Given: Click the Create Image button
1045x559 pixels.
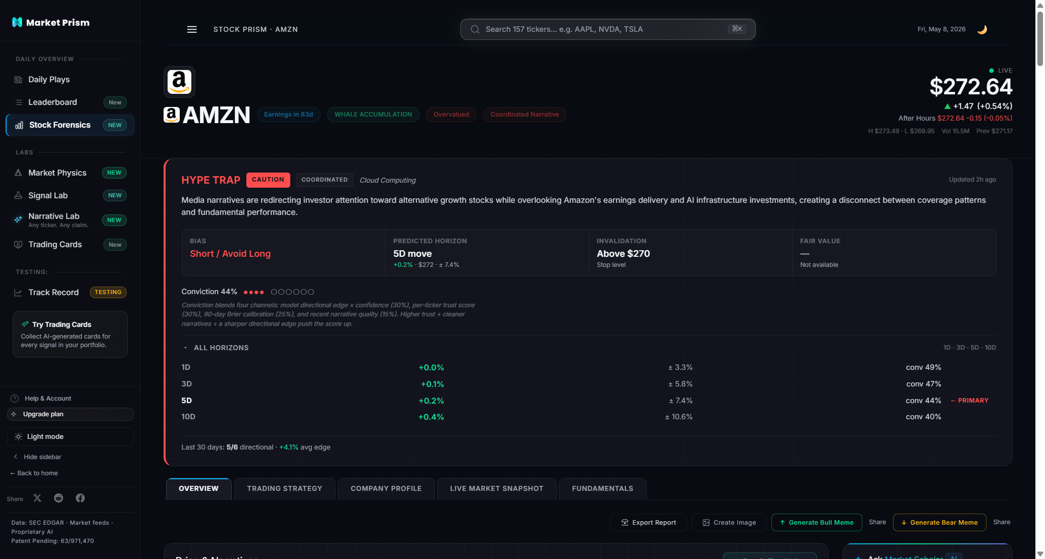Looking at the screenshot, I should (729, 523).
